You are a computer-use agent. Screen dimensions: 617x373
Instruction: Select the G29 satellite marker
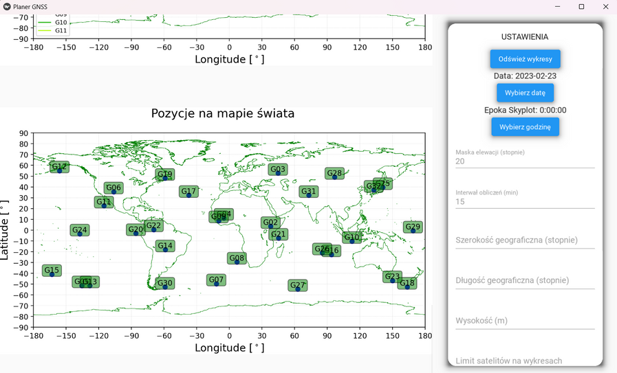coord(413,227)
